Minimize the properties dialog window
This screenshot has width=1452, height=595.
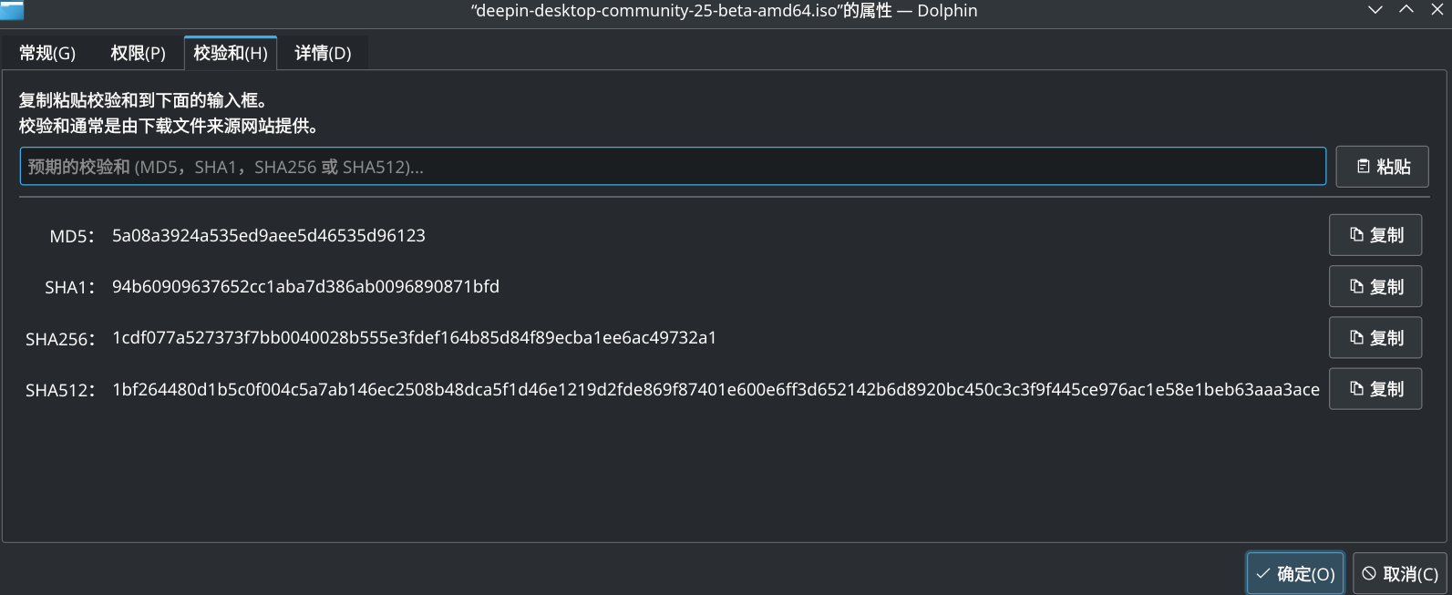coord(1375,10)
